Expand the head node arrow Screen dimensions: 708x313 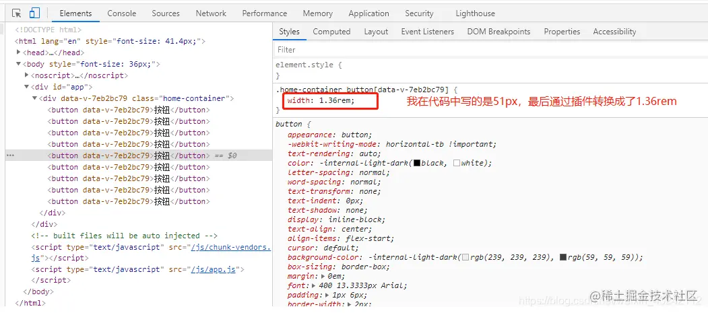[x=18, y=53]
